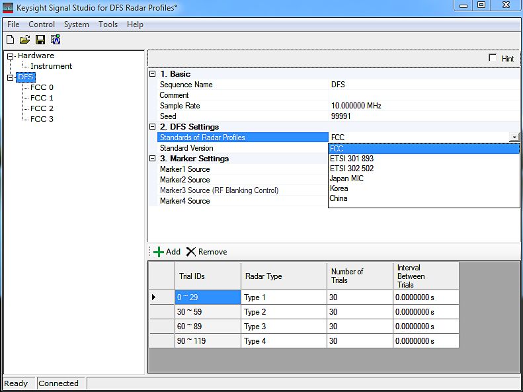This screenshot has height=392, width=523.
Task: Minimize the Signal Studio window
Action: pos(463,5)
